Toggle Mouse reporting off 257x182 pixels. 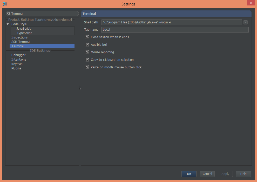[x=87, y=52]
